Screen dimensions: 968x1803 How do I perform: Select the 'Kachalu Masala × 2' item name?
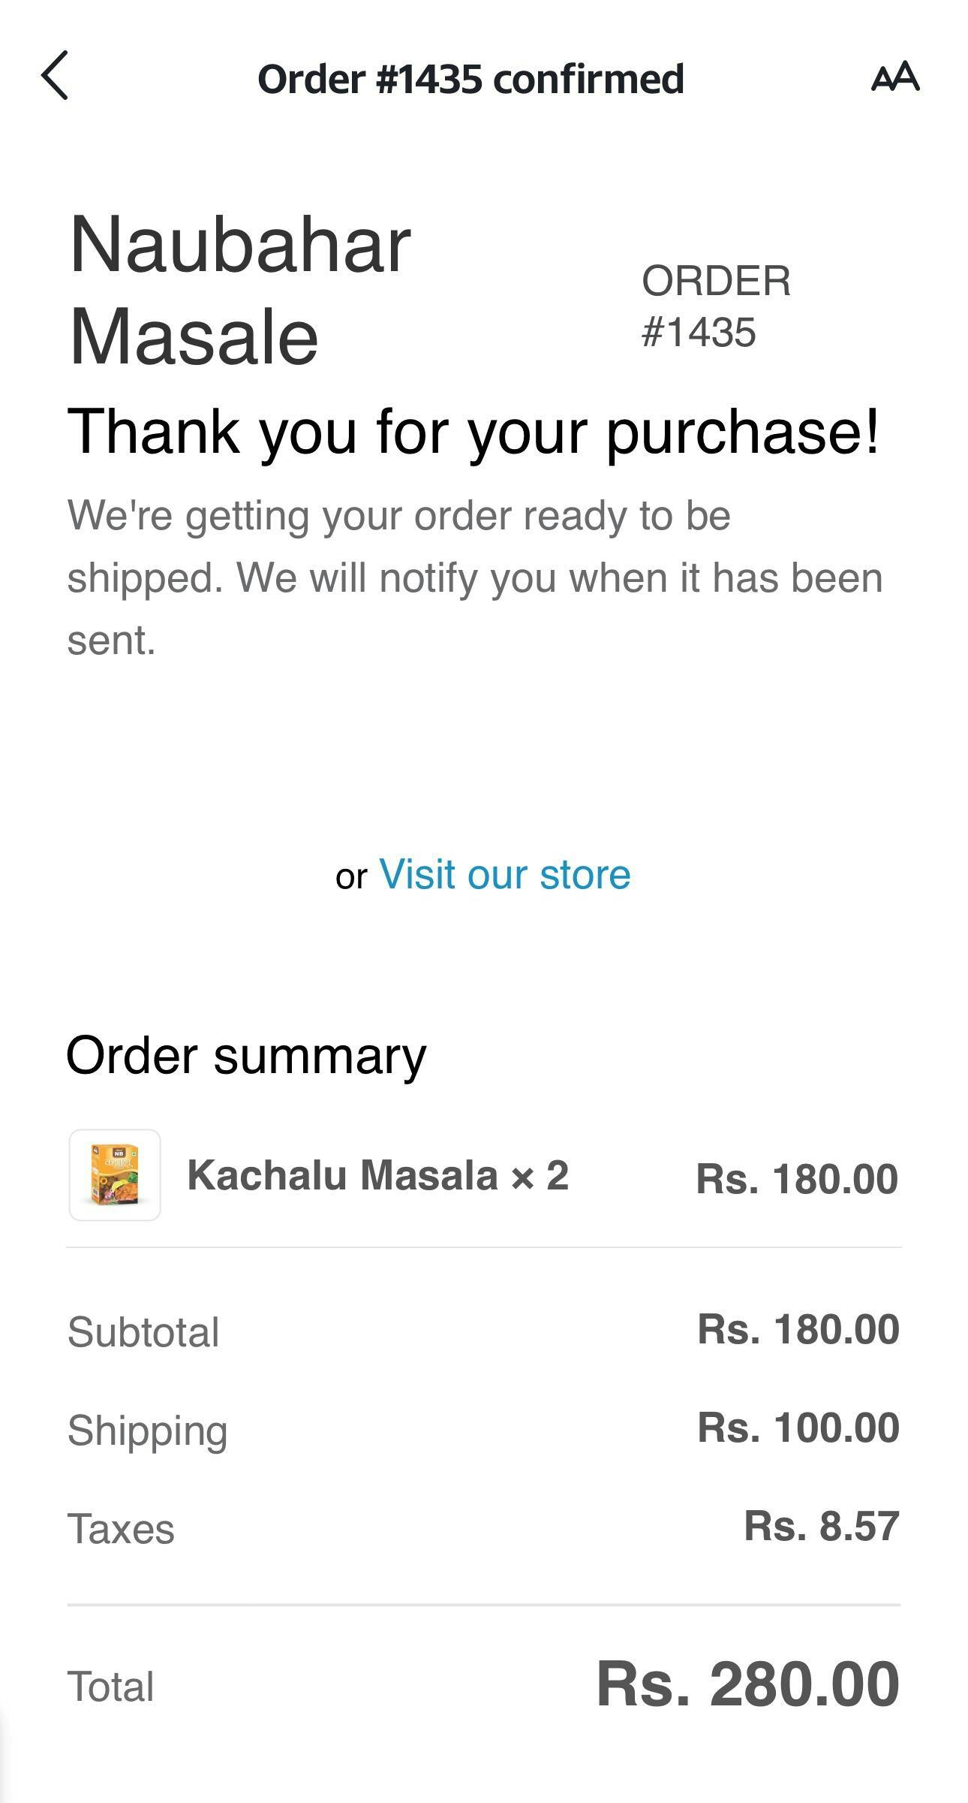point(377,1175)
